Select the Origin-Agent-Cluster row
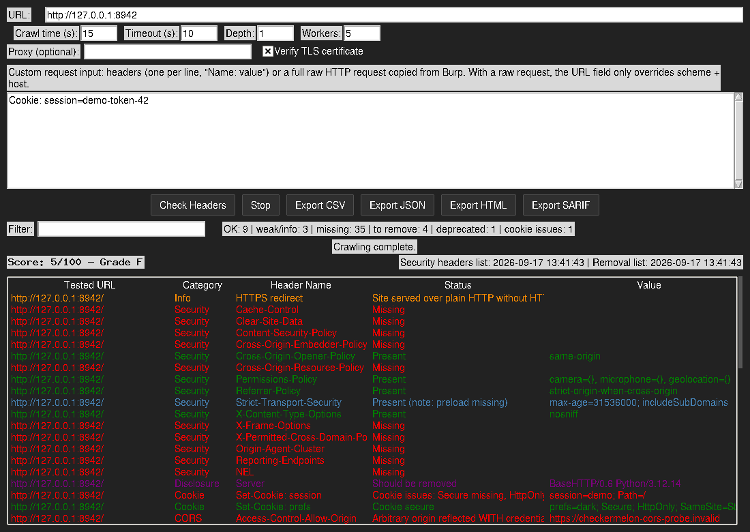This screenshot has width=750, height=532. 372,449
